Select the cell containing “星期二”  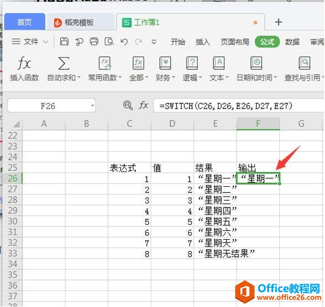pos(215,189)
